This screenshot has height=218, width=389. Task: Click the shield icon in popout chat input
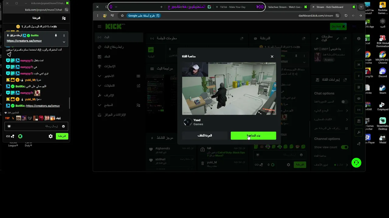pos(9,126)
